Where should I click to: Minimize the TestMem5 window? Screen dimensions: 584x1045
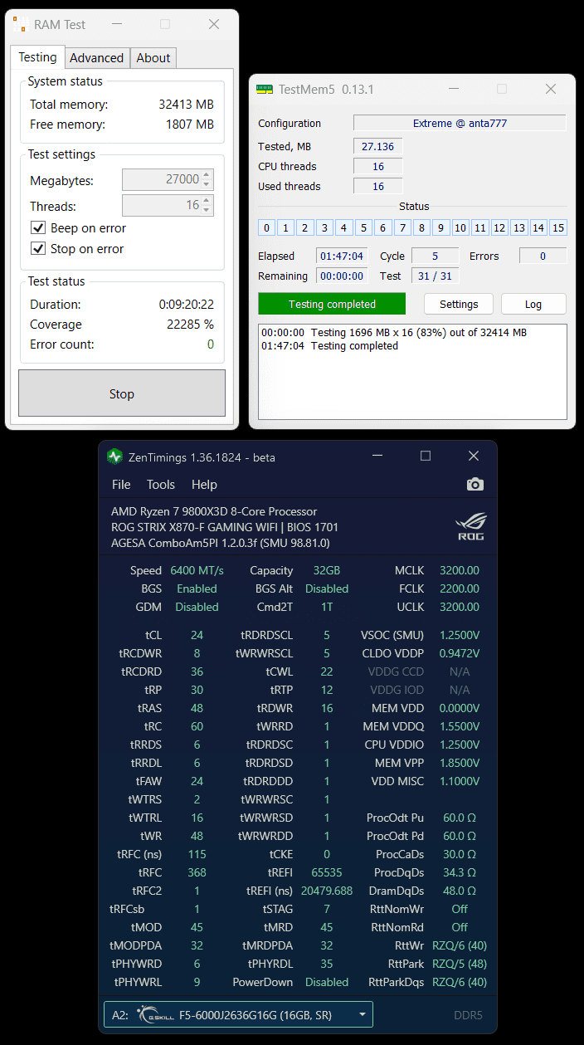coord(454,89)
